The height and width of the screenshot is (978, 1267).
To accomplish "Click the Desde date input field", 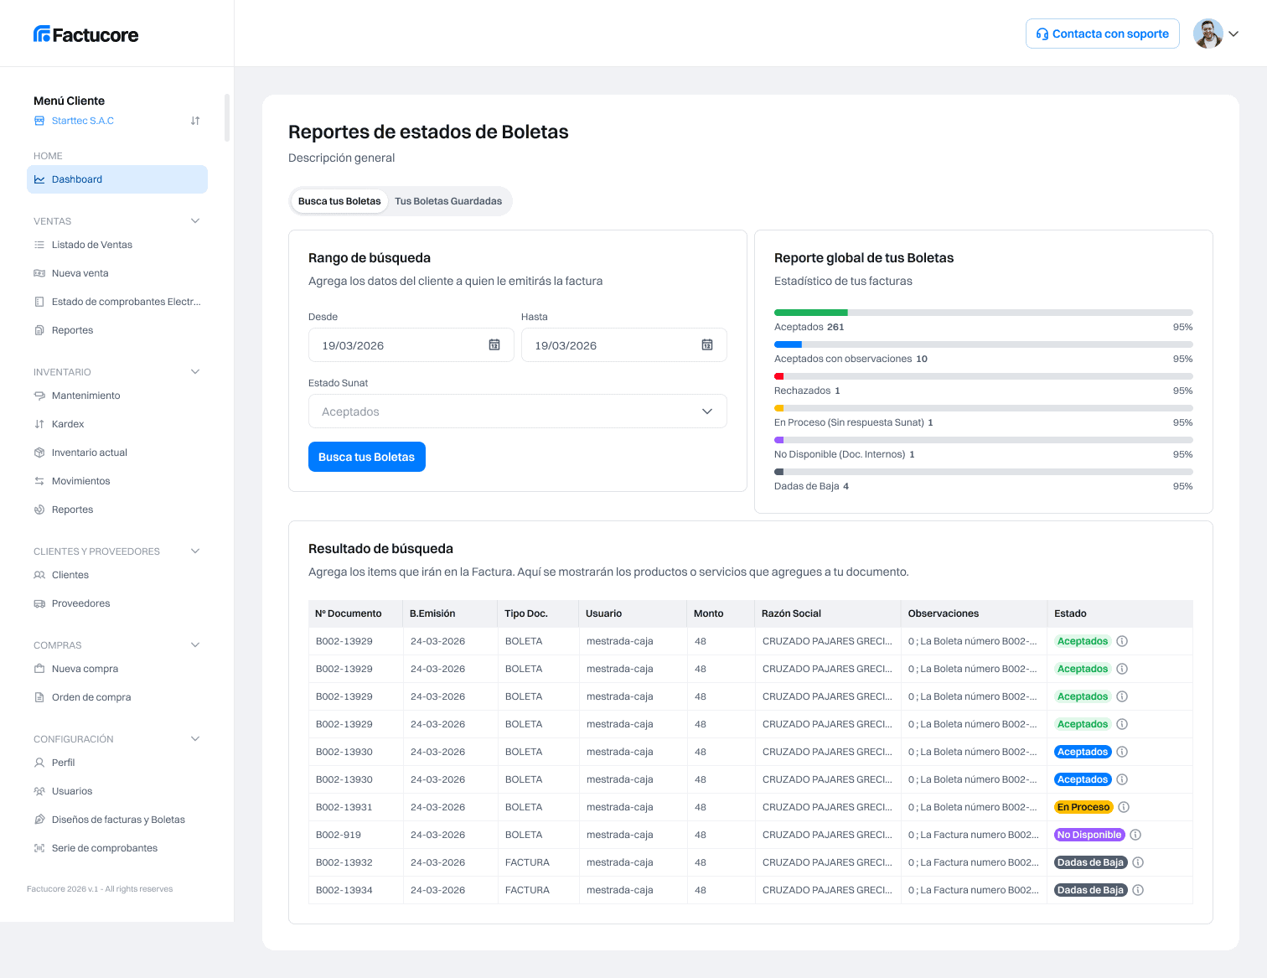I will click(x=411, y=344).
